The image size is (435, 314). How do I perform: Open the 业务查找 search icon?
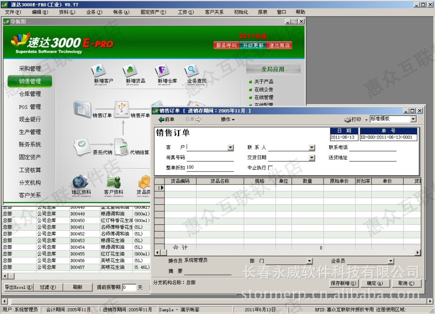pos(192,70)
